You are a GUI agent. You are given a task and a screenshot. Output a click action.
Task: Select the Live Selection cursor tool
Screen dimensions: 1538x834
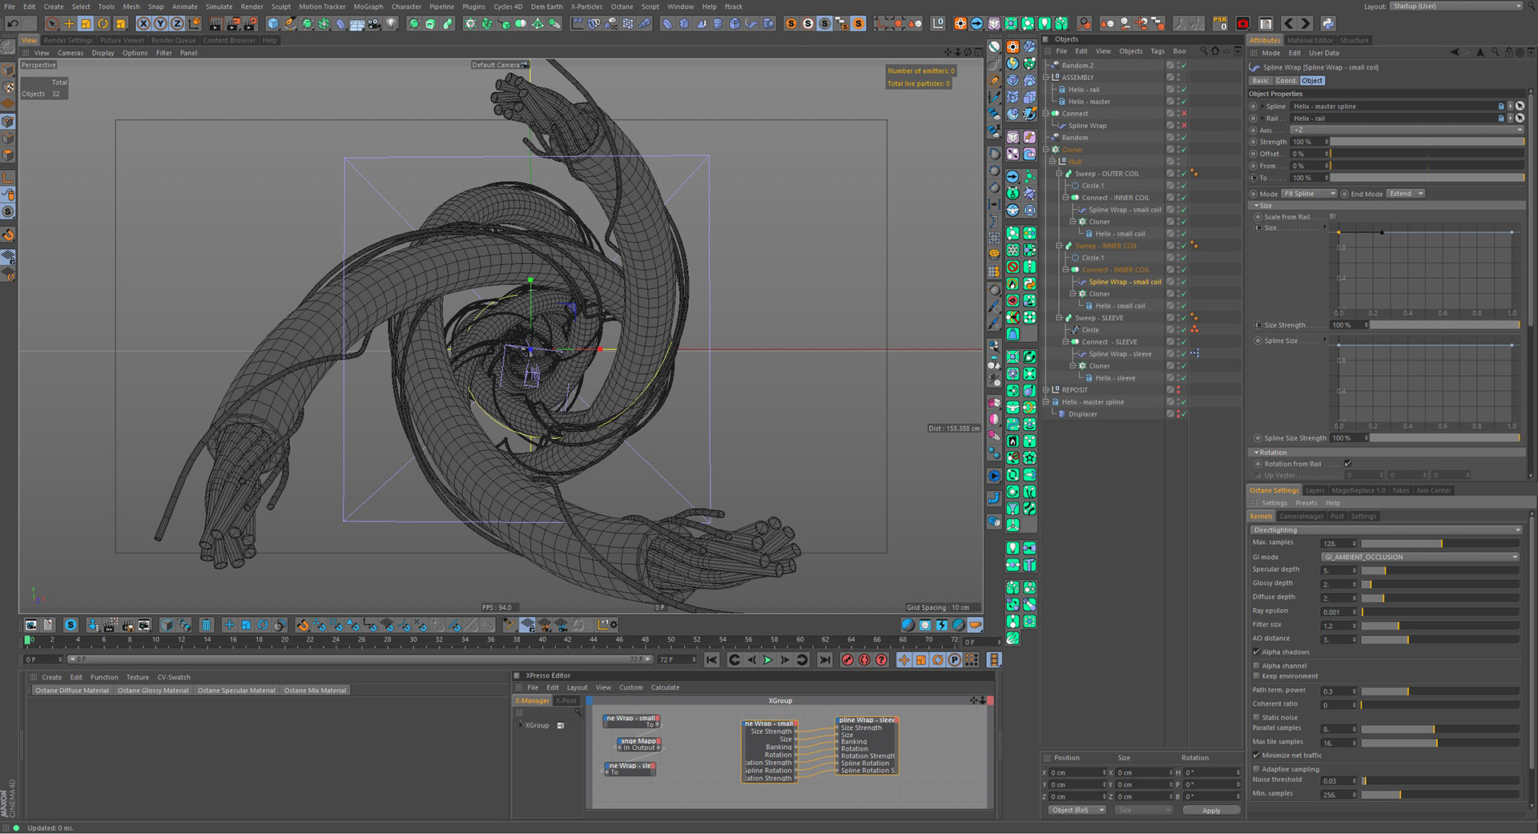52,24
